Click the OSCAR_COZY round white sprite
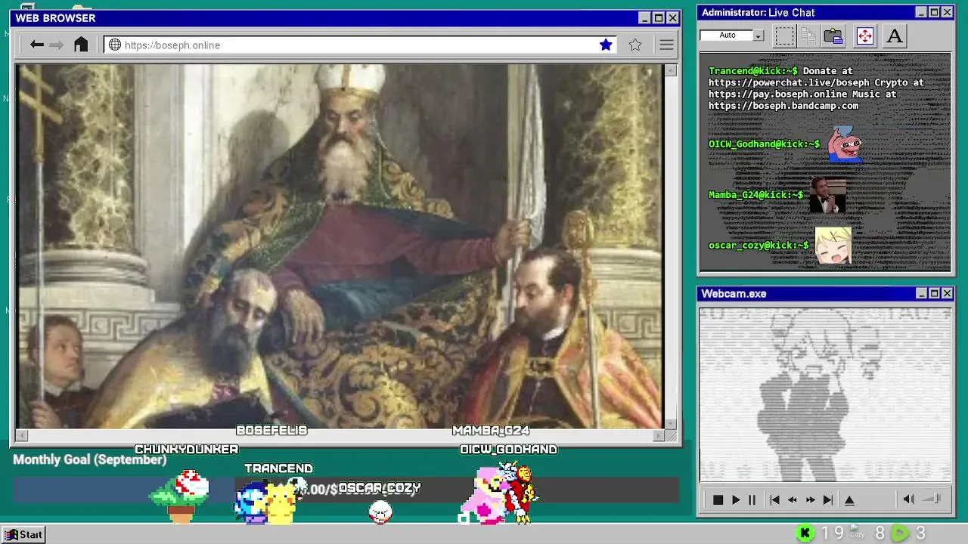 [380, 512]
